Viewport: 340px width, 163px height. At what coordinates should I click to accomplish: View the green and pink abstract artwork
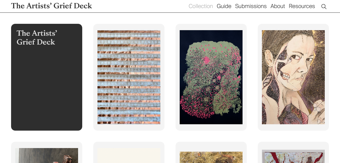[x=211, y=77]
